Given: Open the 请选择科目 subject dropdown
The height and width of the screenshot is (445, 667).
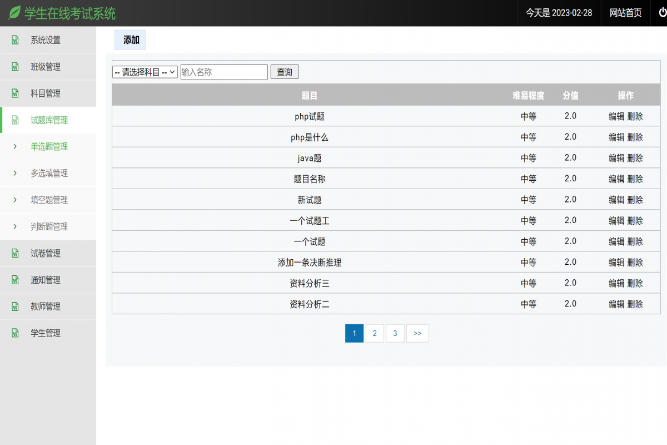Looking at the screenshot, I should (145, 72).
